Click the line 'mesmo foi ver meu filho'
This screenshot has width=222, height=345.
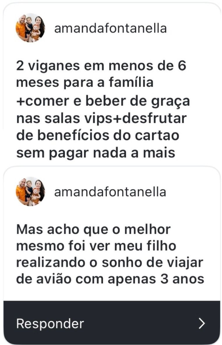[96, 246]
